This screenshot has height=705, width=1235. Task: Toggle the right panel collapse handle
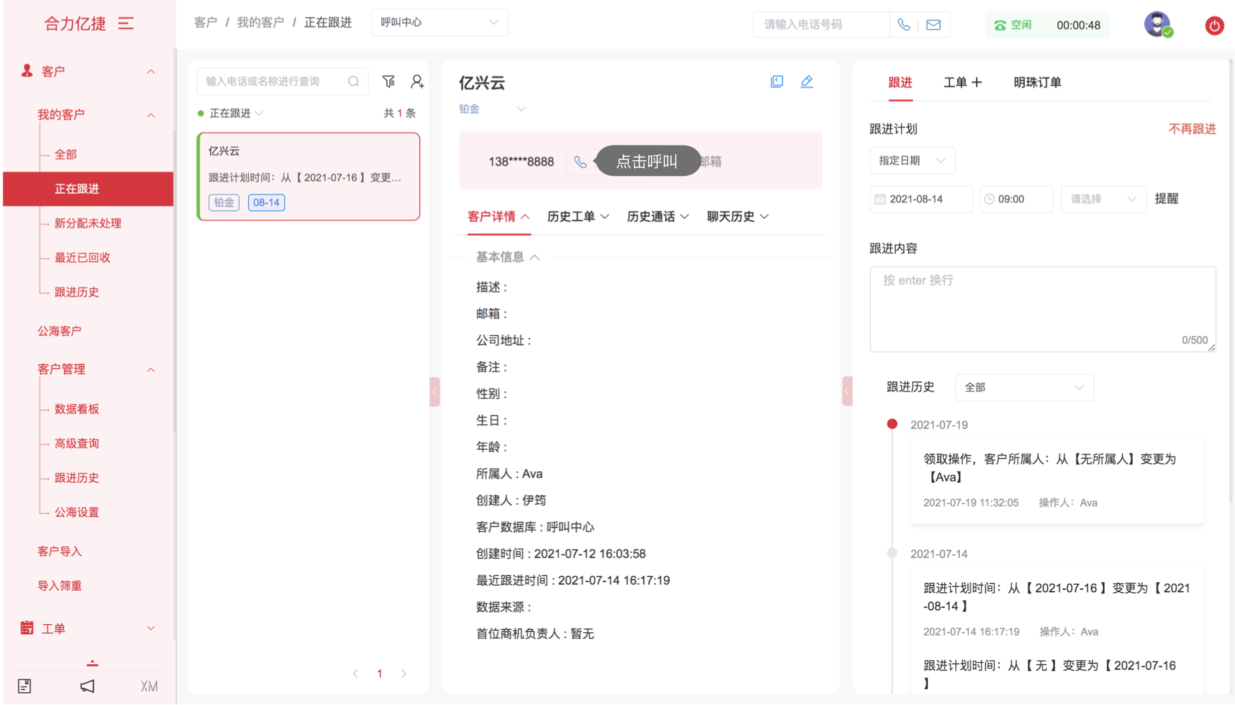click(x=846, y=392)
